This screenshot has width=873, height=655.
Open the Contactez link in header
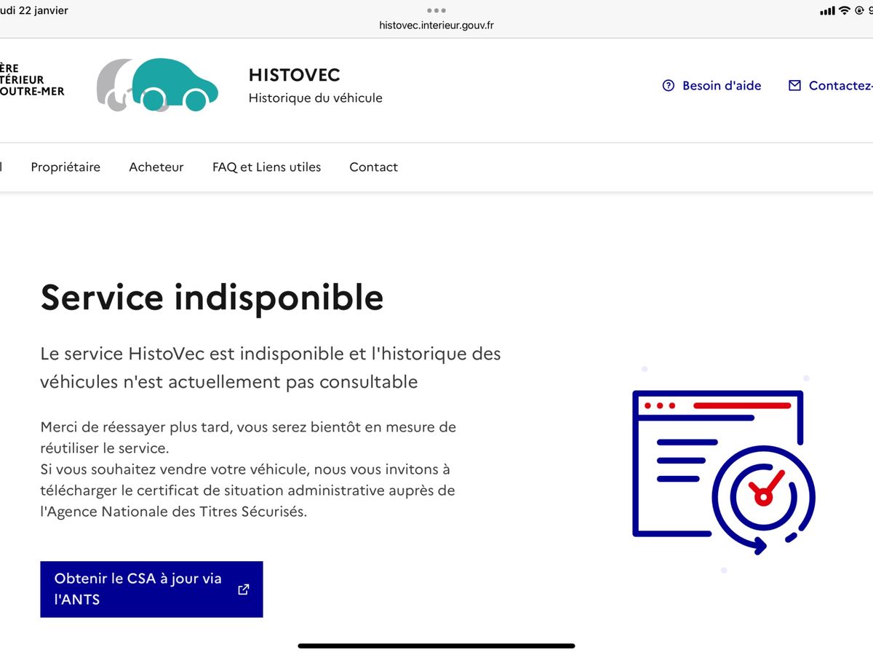pyautogui.click(x=831, y=85)
